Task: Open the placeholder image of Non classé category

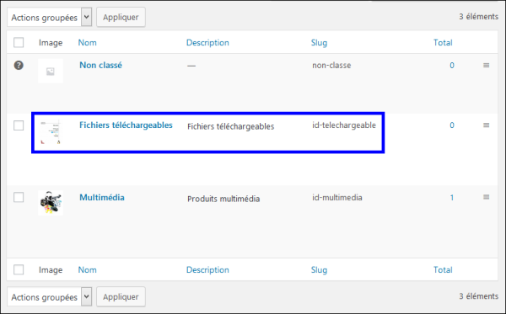Action: [51, 71]
